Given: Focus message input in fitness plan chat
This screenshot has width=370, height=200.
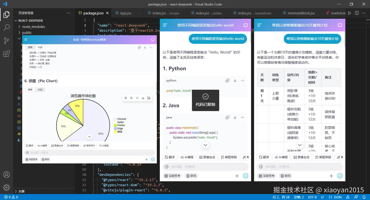Looking at the screenshot, I should tap(300, 167).
